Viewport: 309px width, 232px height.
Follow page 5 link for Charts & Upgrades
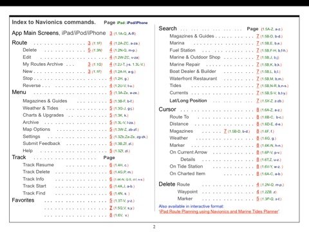(x=111, y=115)
